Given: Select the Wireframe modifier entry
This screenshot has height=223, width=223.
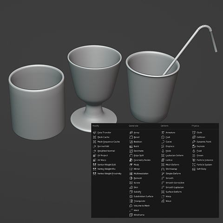Looking at the screenshot, I should (137, 215).
